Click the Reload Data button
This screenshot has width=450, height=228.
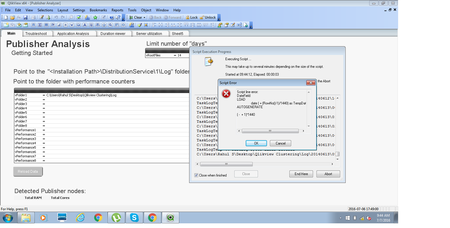[28, 172]
